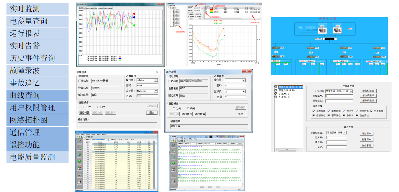Click 遥控执行 in the 35KV综合变电站系统 dialog
Screen dimensions: 399x192
tap(187, 114)
